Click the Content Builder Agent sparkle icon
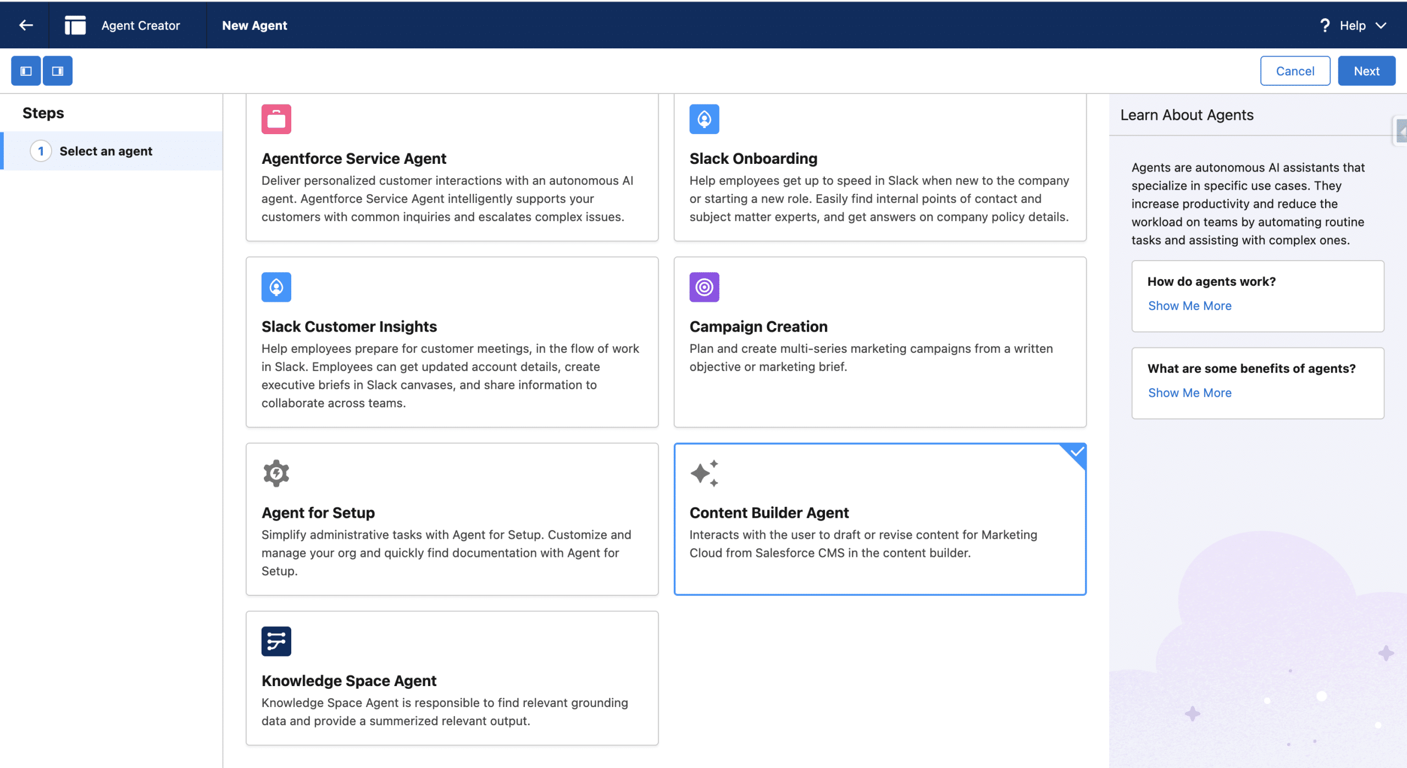The image size is (1407, 768). tap(704, 473)
